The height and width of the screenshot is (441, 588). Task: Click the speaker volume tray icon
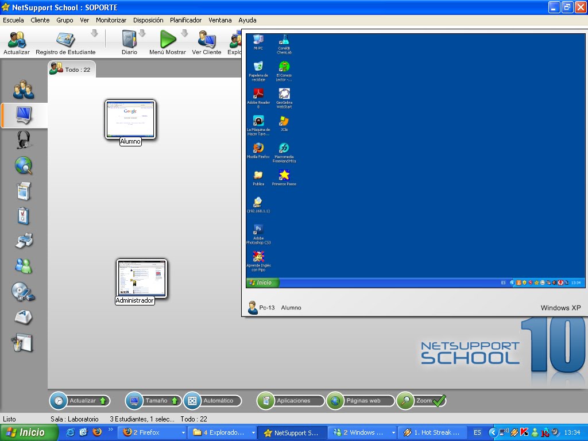[555, 432]
